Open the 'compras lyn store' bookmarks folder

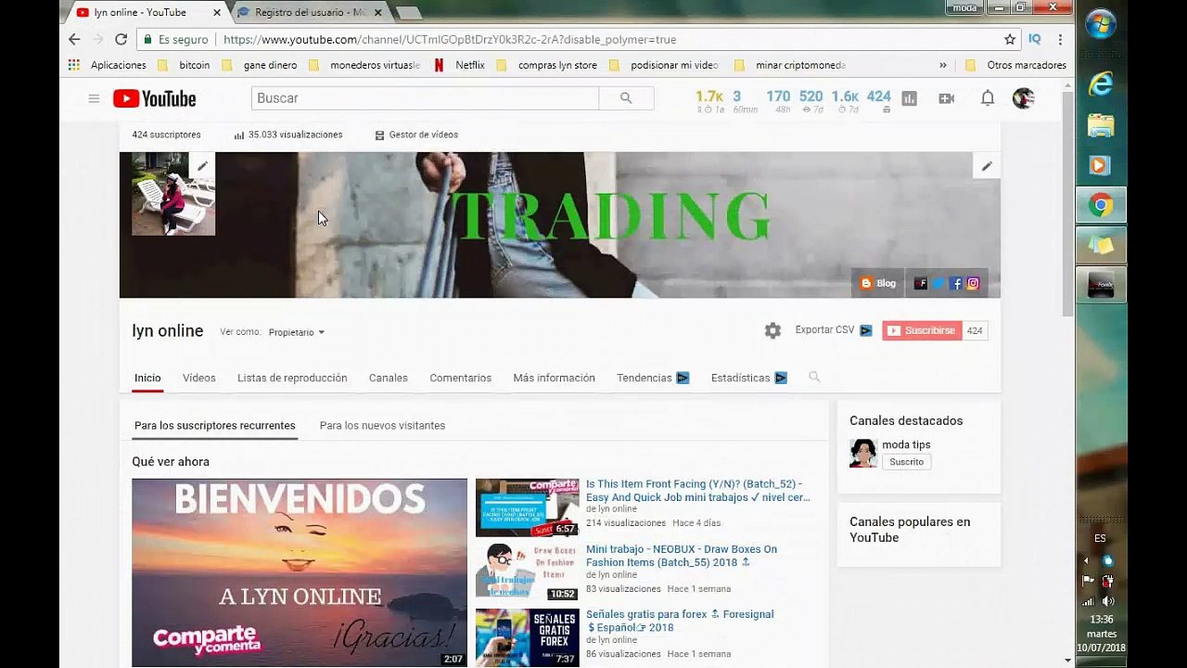coord(547,65)
